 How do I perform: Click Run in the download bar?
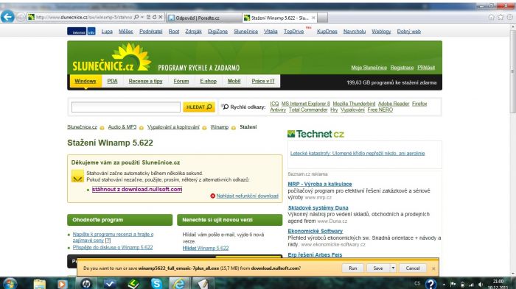[x=353, y=268]
